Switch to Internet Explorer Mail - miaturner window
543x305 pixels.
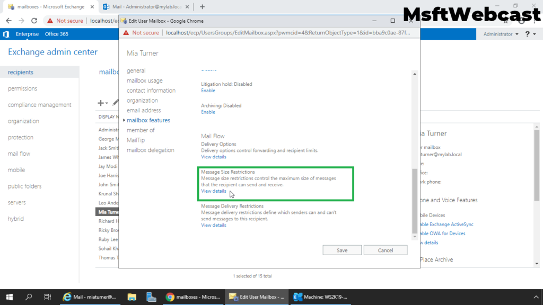90,297
